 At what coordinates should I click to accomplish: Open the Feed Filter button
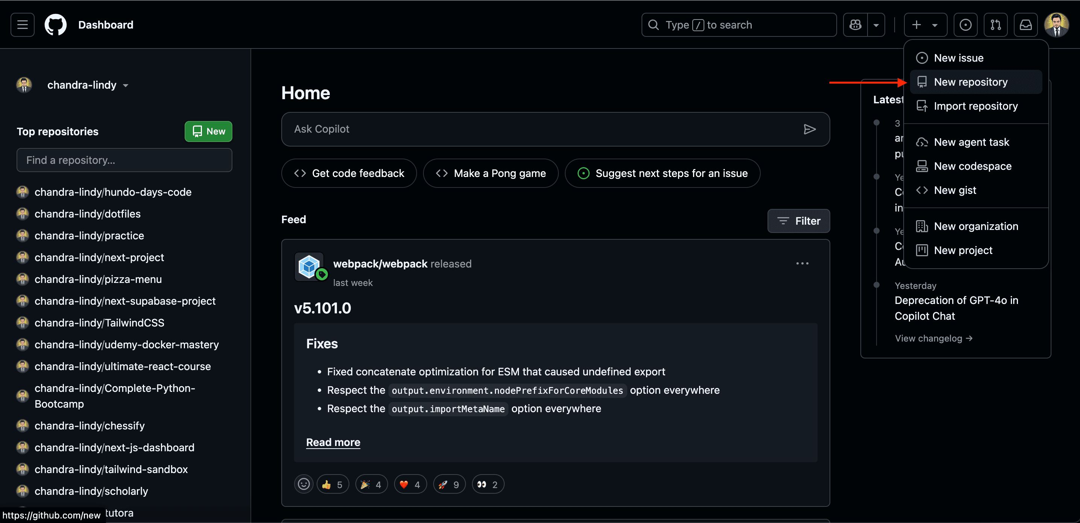coord(798,221)
